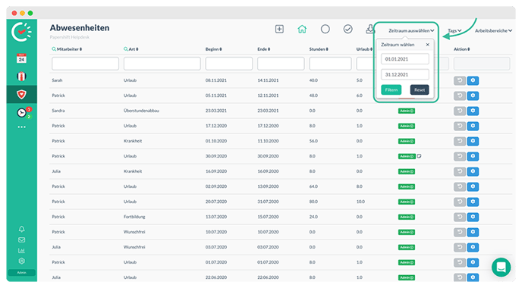
Task: Click end date 31.07.2020
Action: (268, 202)
